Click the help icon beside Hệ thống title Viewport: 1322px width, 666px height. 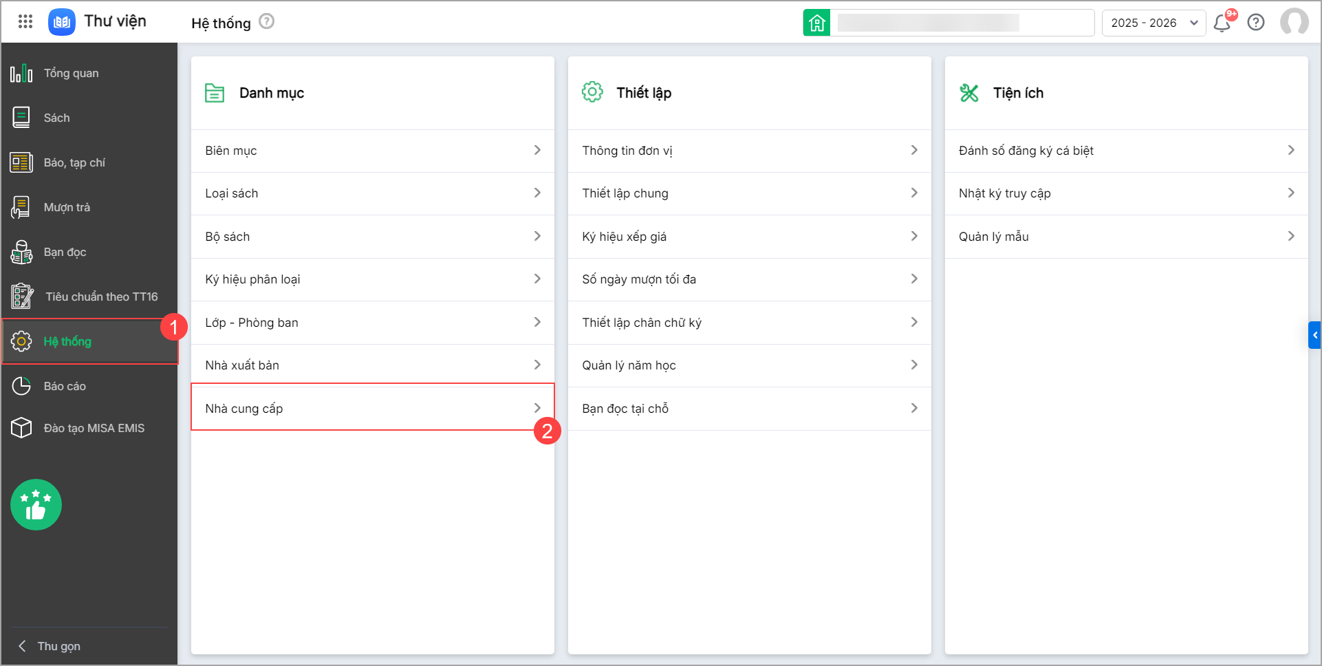click(267, 22)
